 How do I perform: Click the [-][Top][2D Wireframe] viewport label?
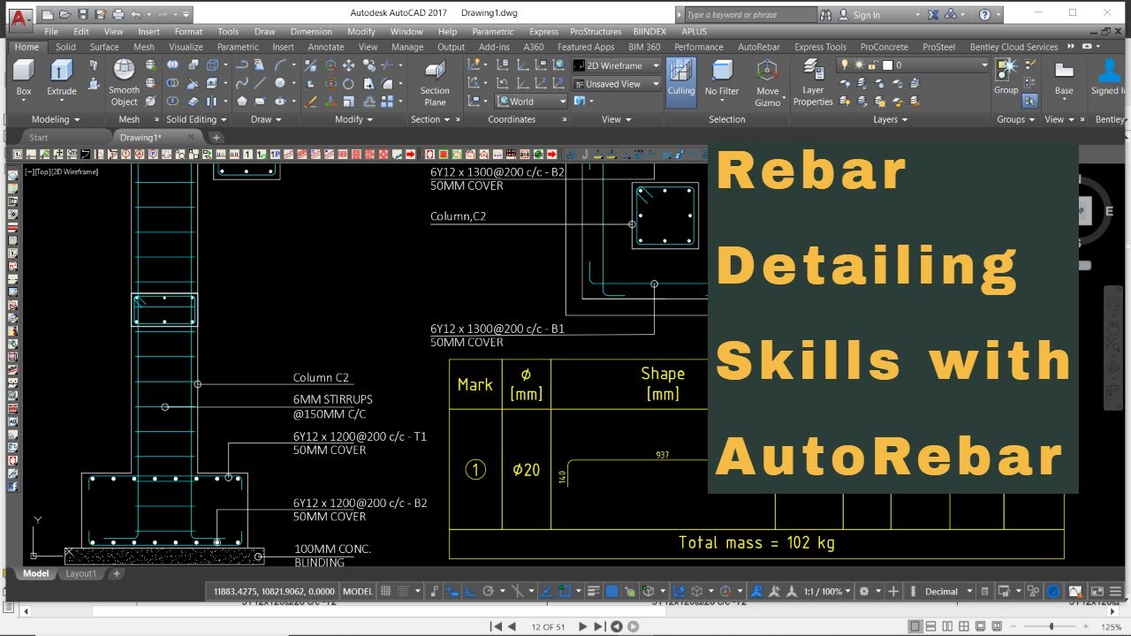coord(61,171)
